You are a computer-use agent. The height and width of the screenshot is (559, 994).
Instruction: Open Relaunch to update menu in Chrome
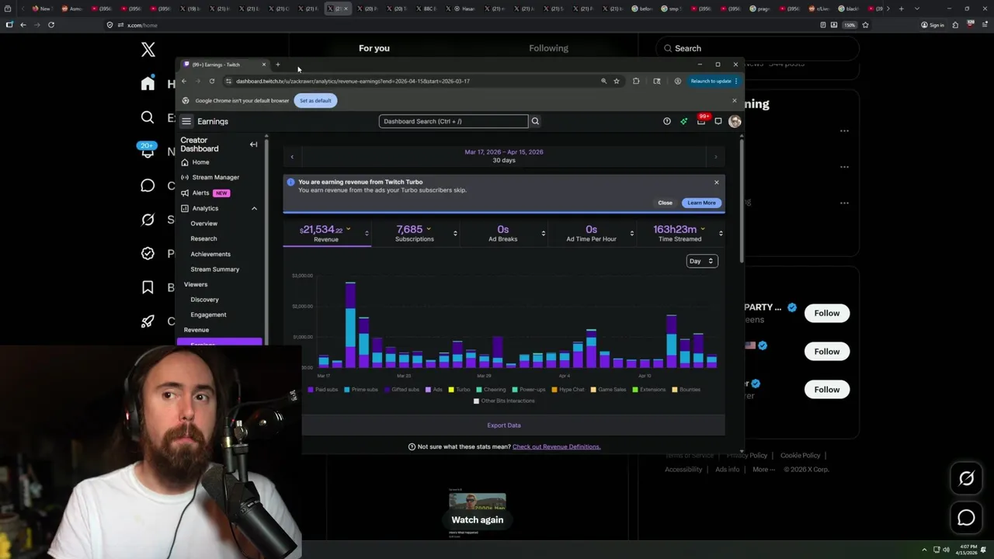click(713, 81)
